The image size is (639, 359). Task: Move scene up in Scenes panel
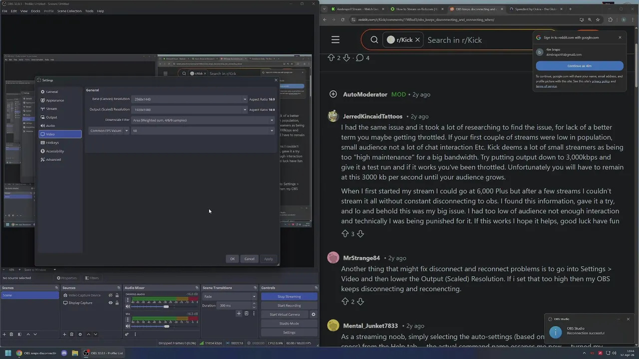[28, 334]
